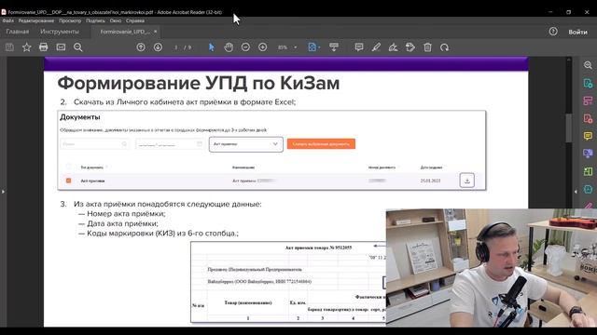Open the Редактирование menu

pyautogui.click(x=36, y=20)
